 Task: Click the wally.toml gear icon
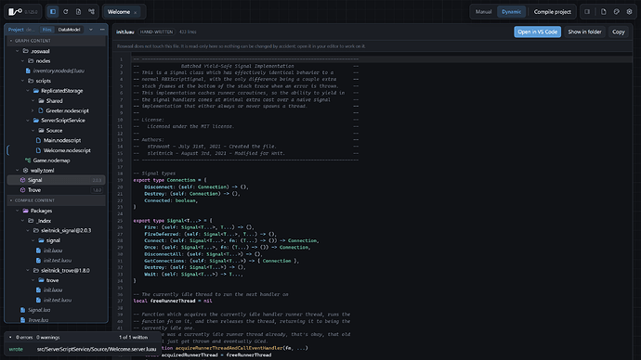coord(25,170)
